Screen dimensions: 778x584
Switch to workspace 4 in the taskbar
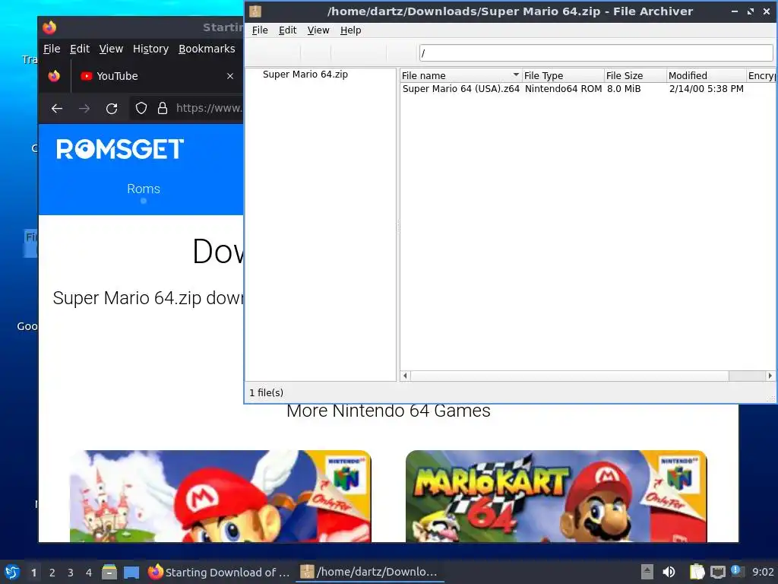[89, 573]
